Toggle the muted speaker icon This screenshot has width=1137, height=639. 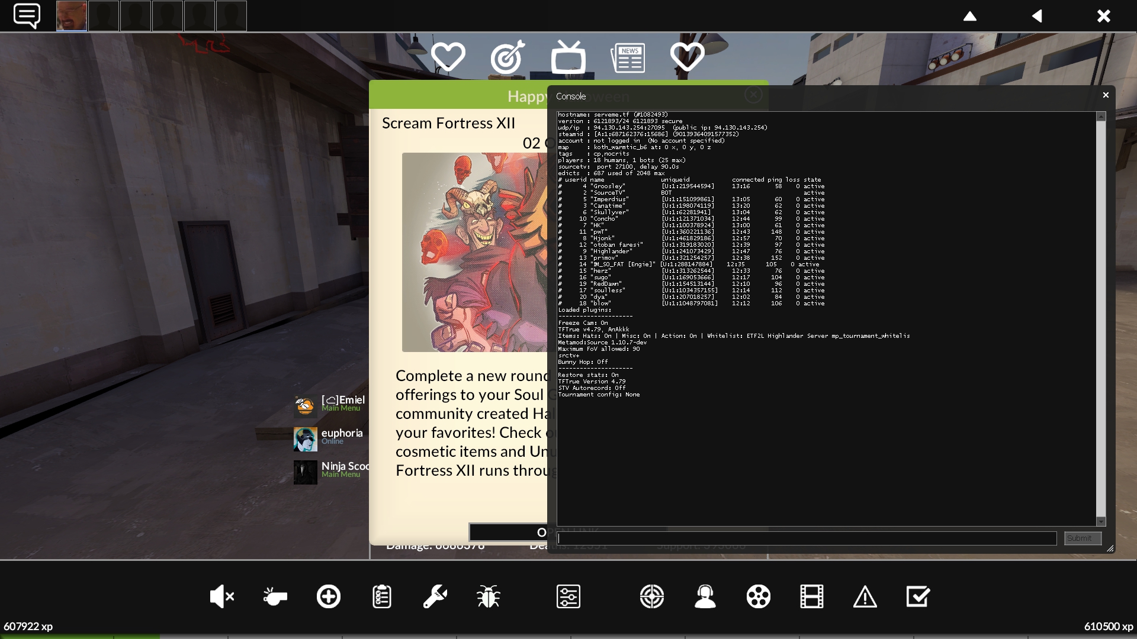pyautogui.click(x=222, y=596)
